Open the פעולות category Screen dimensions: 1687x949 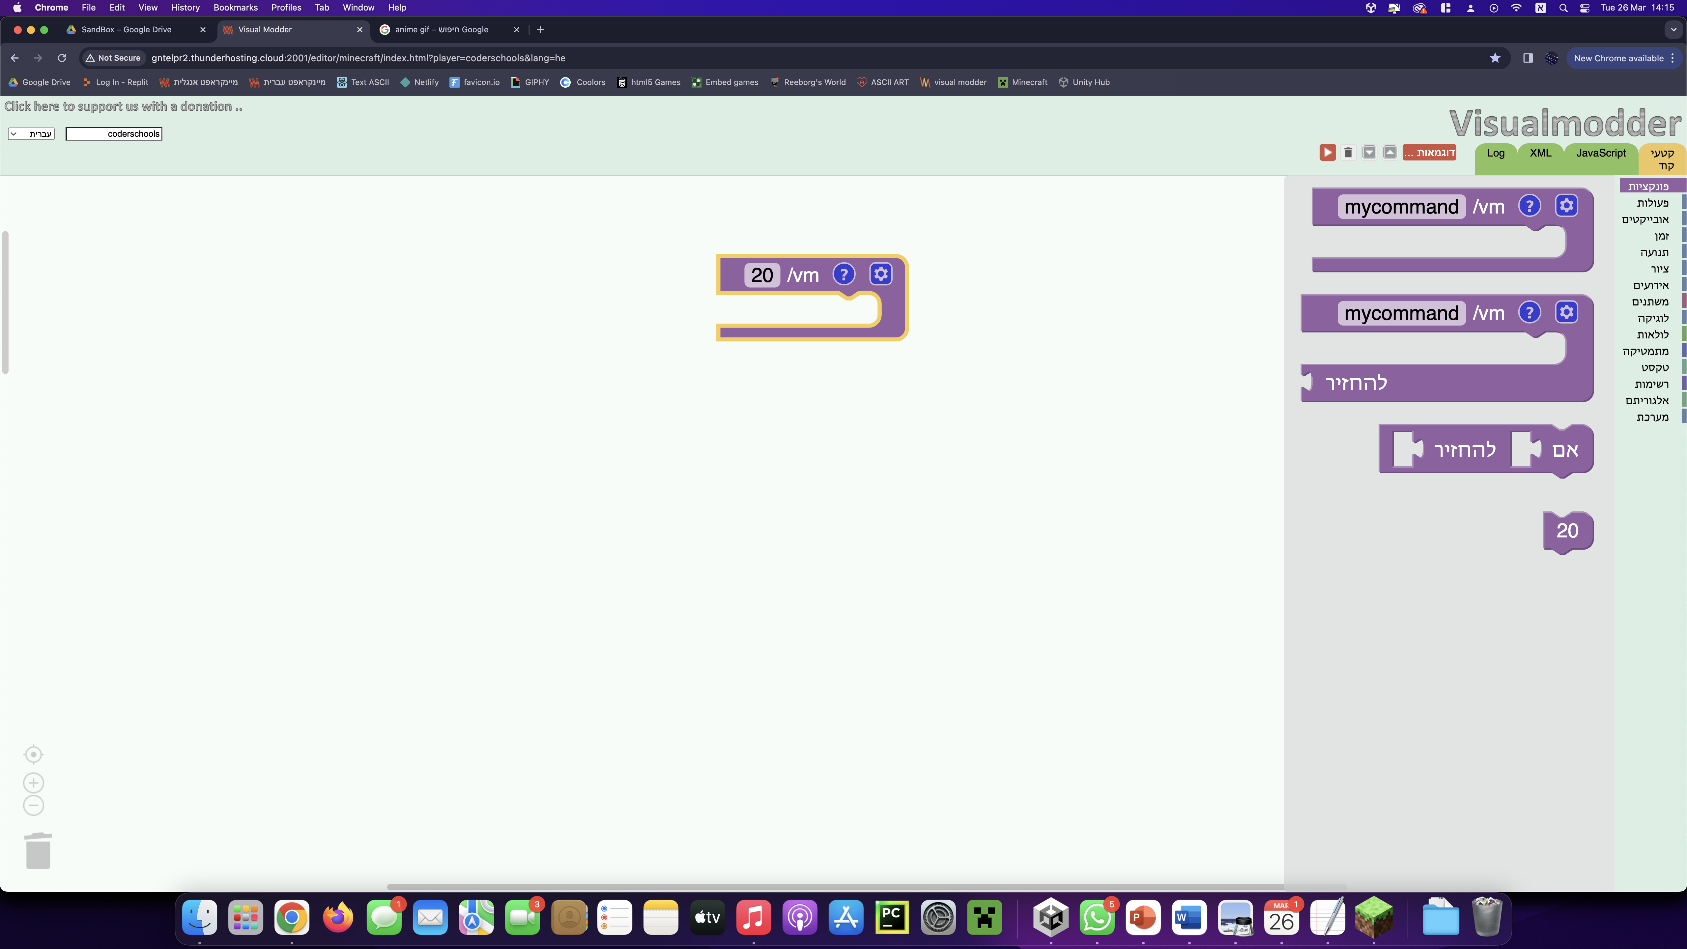[x=1652, y=203]
